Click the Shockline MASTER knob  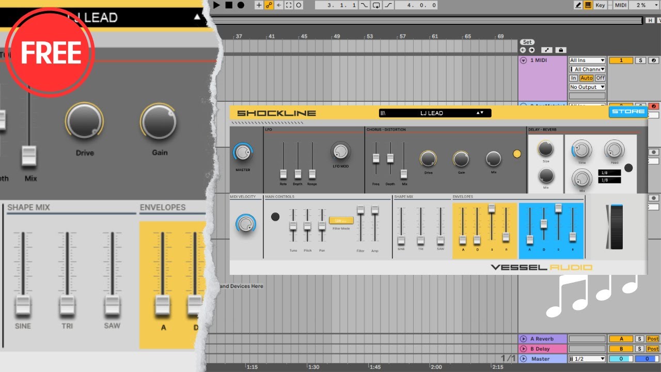click(x=243, y=152)
